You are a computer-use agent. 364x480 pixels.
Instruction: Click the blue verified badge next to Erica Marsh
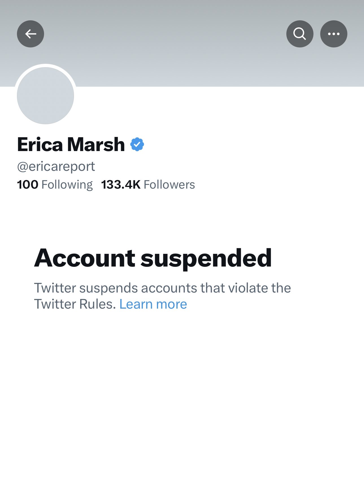pyautogui.click(x=137, y=144)
